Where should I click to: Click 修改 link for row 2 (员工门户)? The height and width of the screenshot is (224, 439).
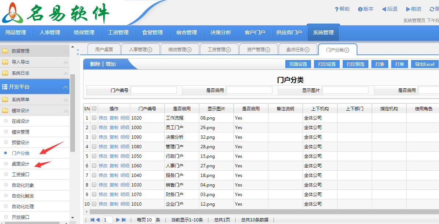coord(103,128)
